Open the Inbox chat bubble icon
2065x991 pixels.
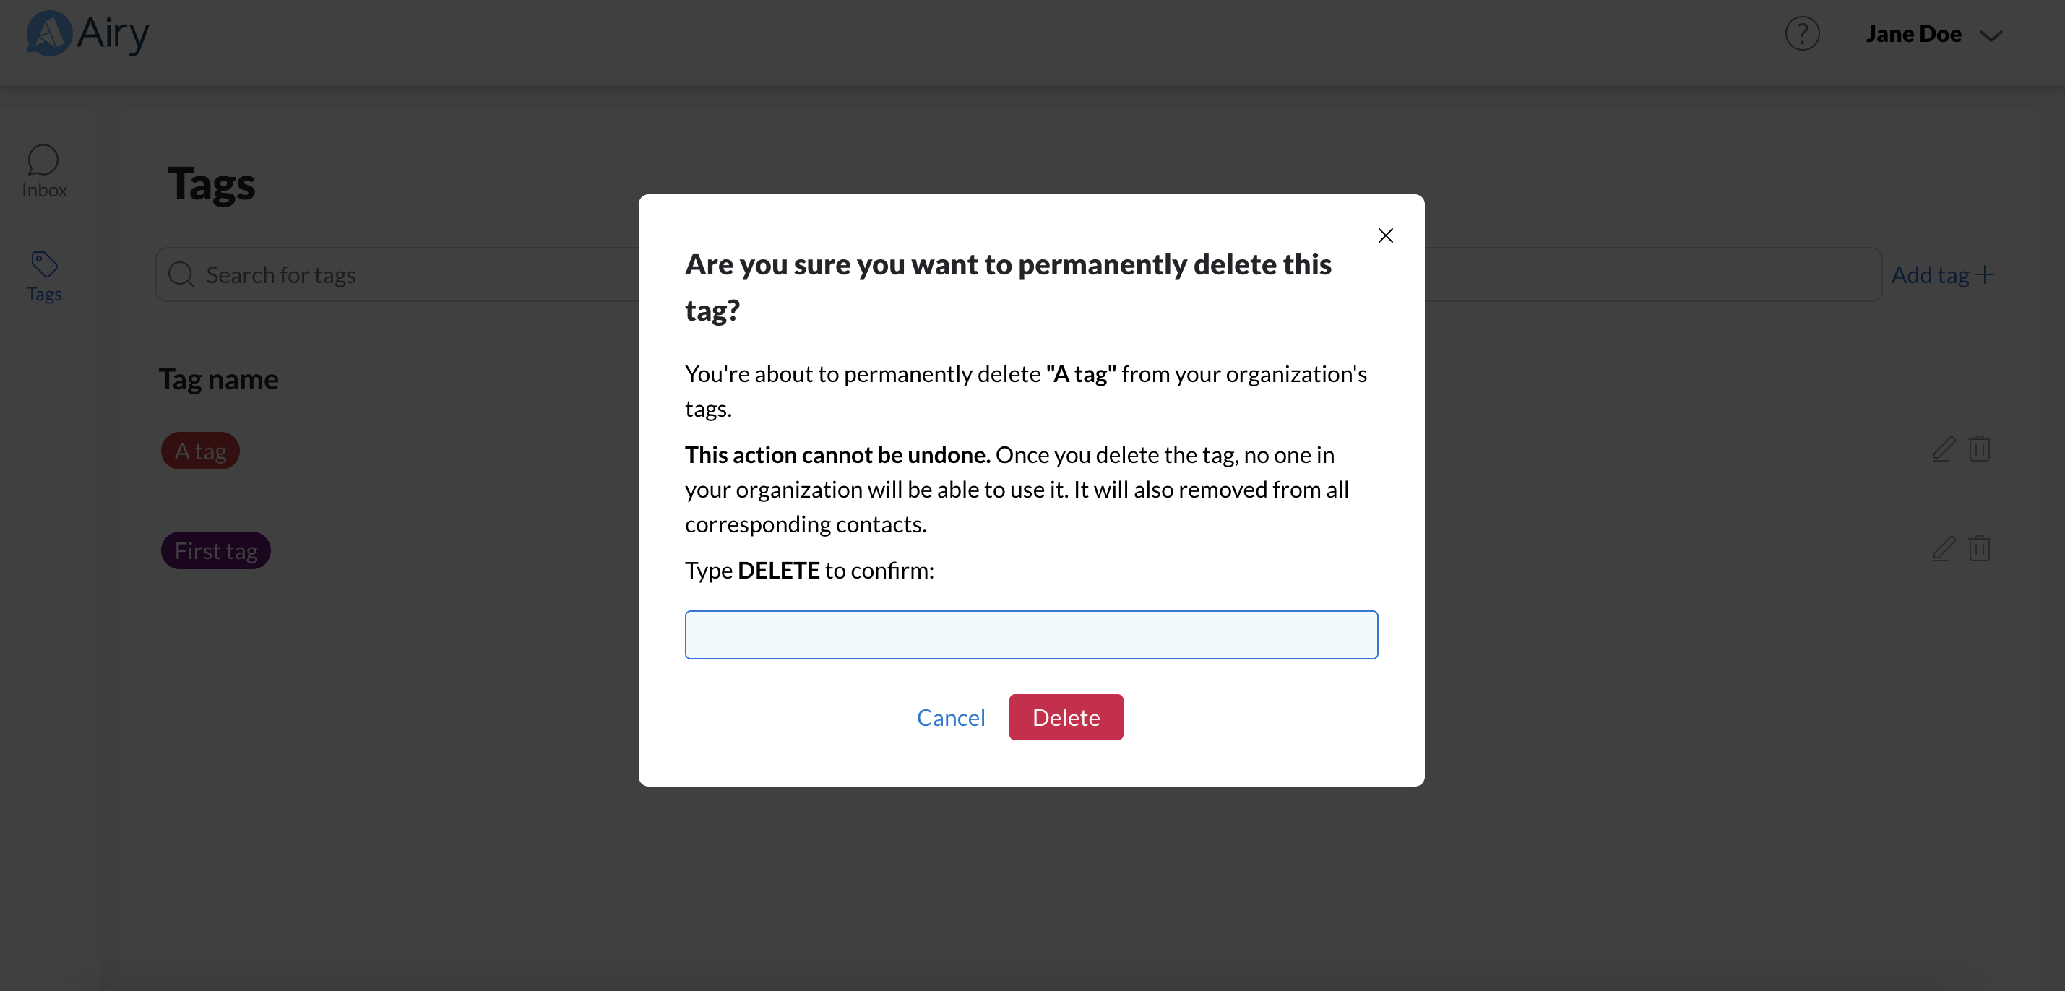click(43, 160)
